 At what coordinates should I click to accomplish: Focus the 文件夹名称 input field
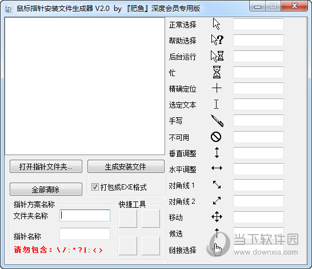point(85,215)
